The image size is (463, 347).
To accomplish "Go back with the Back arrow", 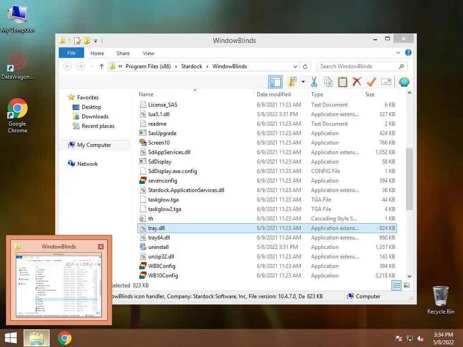I will (68, 66).
